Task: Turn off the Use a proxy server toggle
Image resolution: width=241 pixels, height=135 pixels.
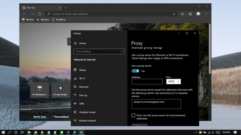Action: (136, 71)
